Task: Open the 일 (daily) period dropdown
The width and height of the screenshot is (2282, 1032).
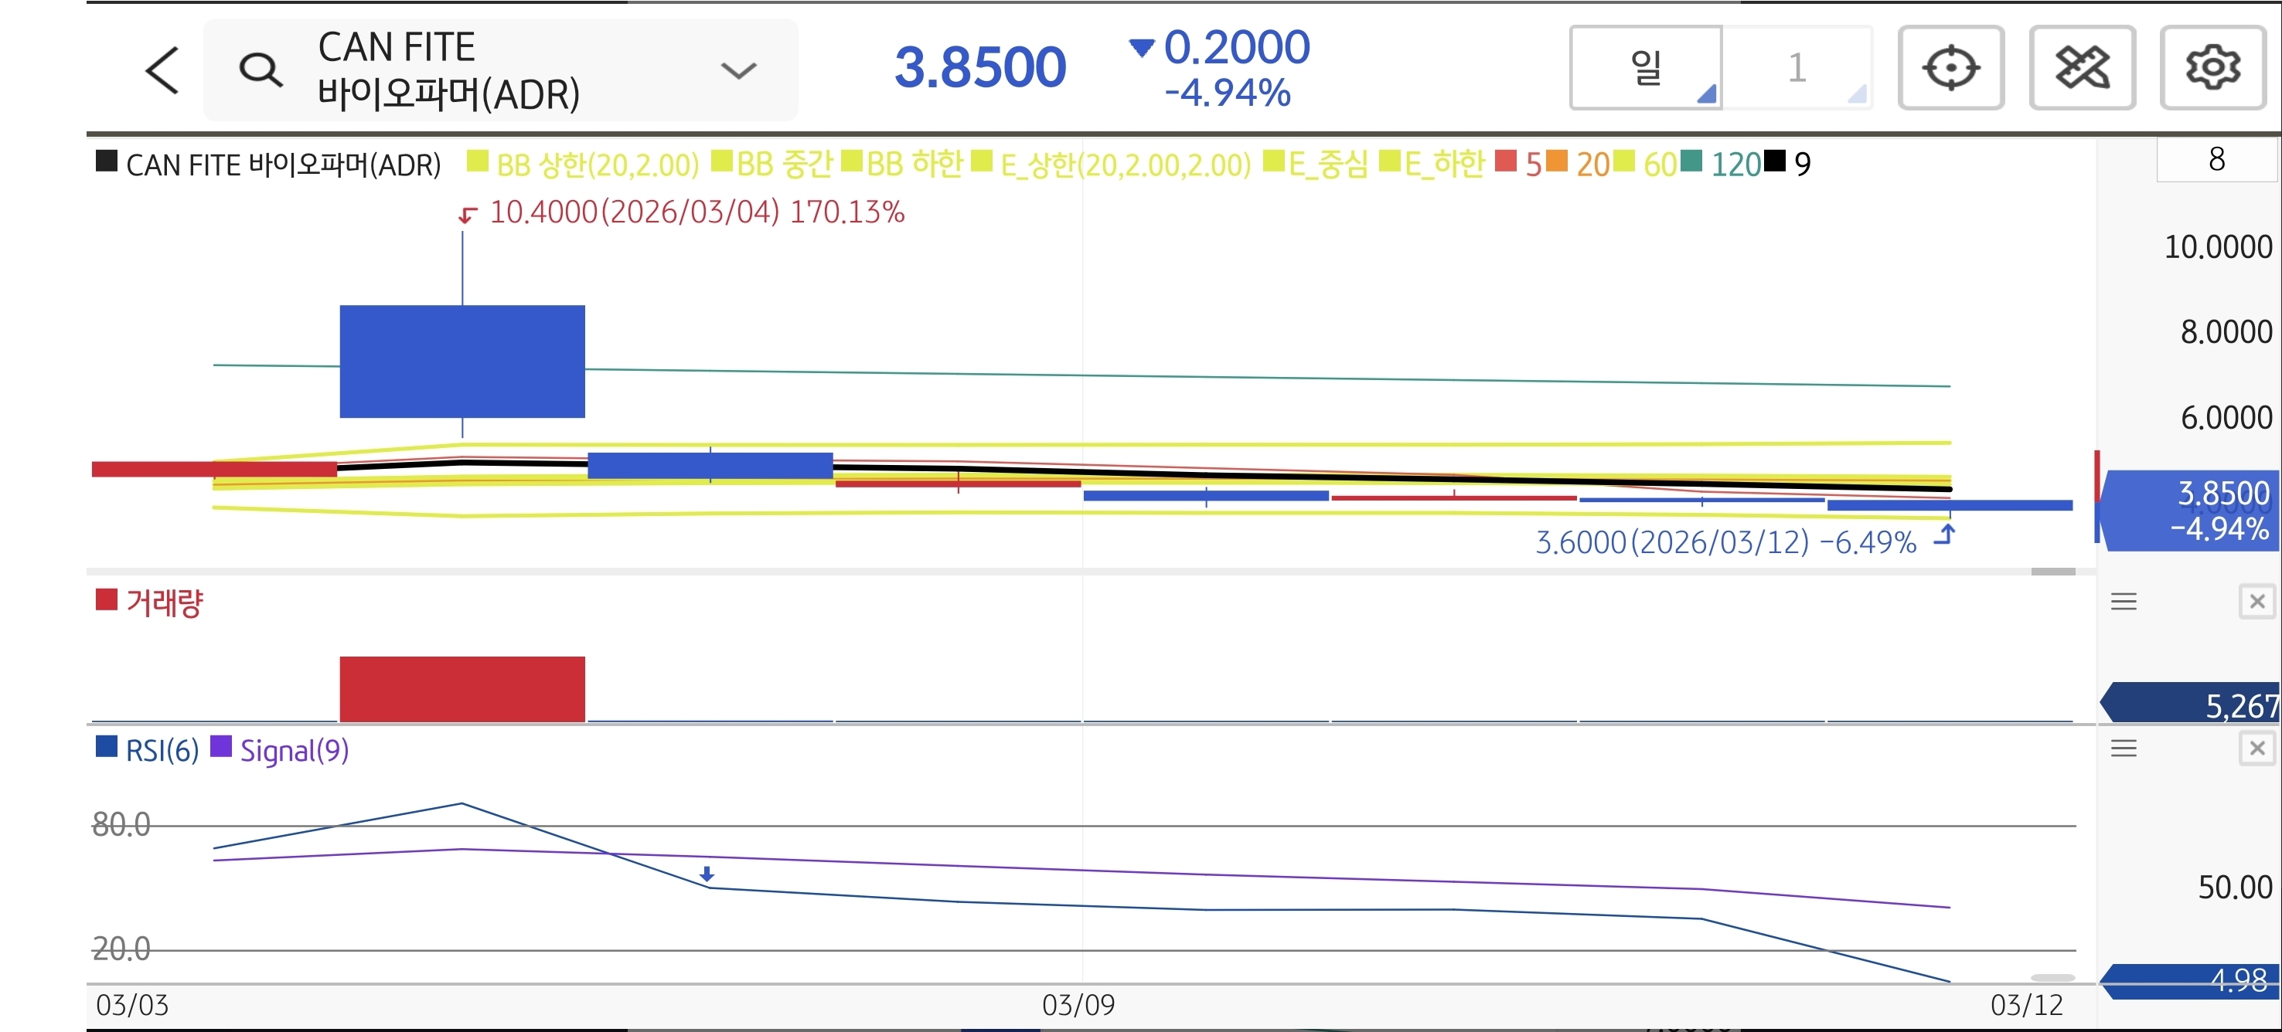Action: (1645, 68)
